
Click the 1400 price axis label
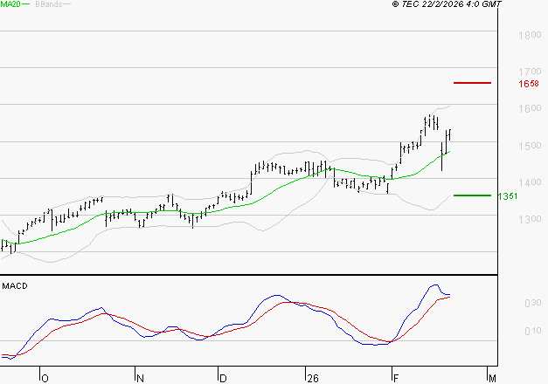tap(530, 182)
